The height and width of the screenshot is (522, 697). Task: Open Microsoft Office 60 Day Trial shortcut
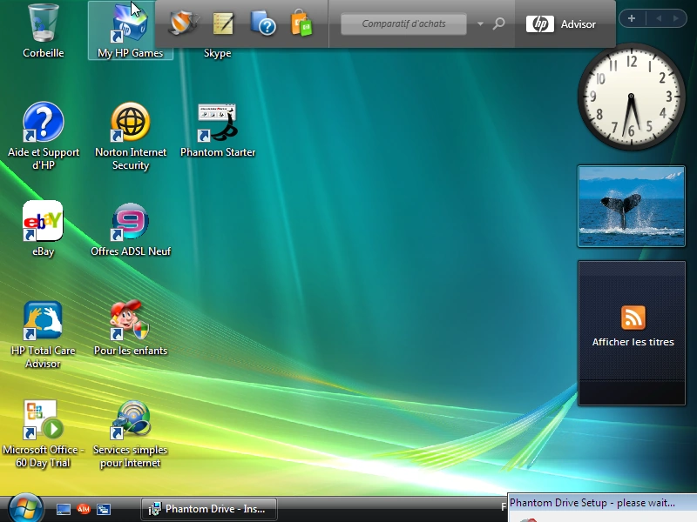(x=43, y=434)
